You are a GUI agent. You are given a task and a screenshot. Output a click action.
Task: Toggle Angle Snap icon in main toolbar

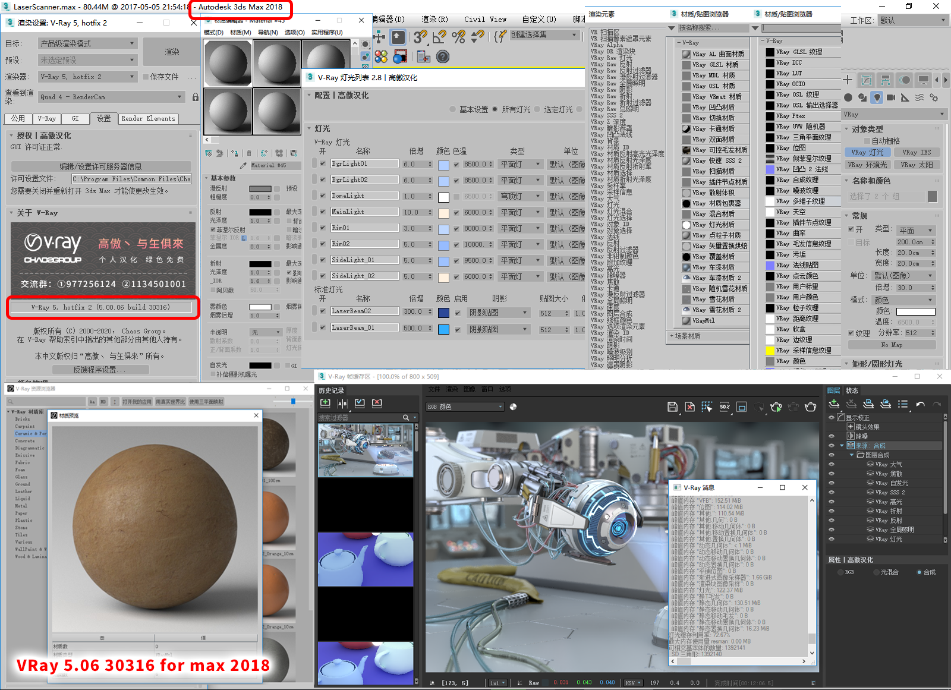pyautogui.click(x=439, y=37)
